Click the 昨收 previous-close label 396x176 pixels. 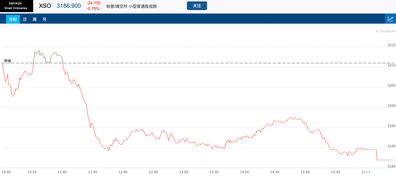8,61
